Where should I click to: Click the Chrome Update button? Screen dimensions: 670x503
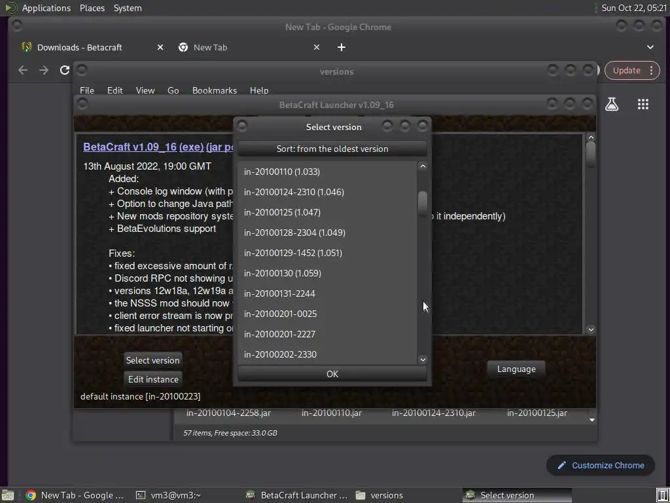626,70
